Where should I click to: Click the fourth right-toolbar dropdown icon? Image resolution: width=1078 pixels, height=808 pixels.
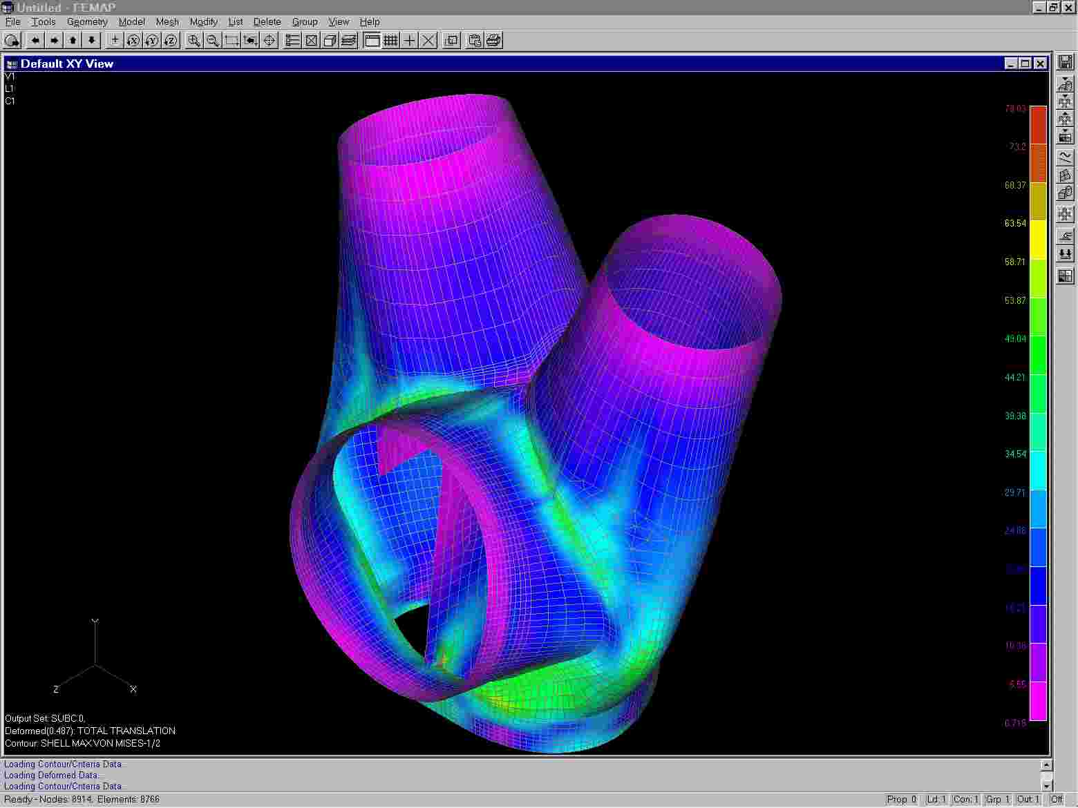click(1065, 135)
